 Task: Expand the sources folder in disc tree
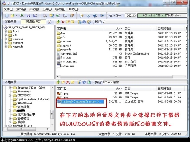coord(6,39)
